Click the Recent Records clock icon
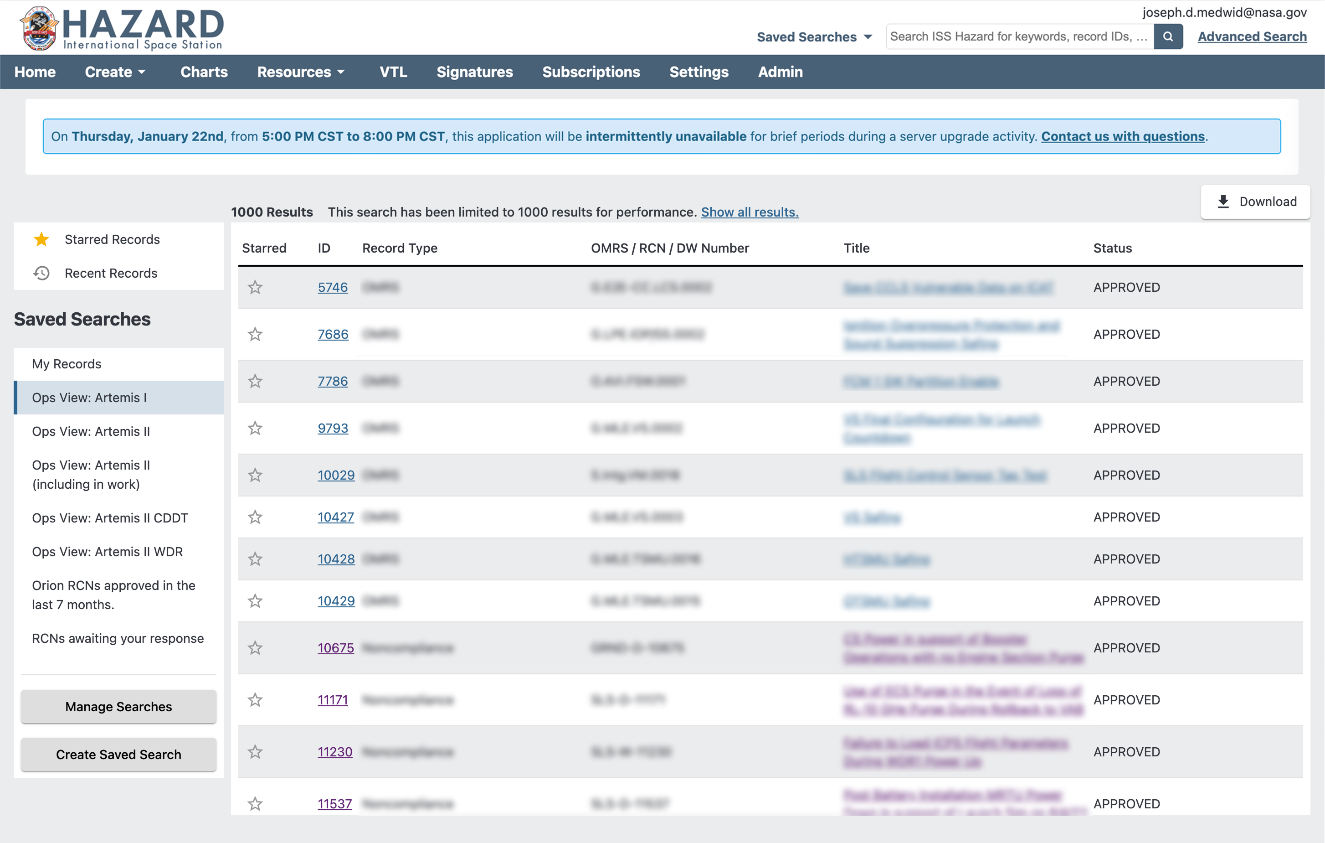The image size is (1325, 843). tap(41, 273)
